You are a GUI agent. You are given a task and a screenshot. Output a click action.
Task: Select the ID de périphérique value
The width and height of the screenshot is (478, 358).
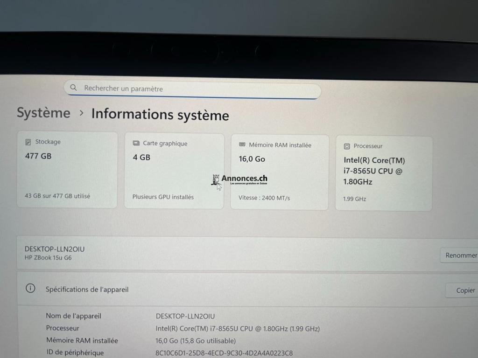[224, 353]
